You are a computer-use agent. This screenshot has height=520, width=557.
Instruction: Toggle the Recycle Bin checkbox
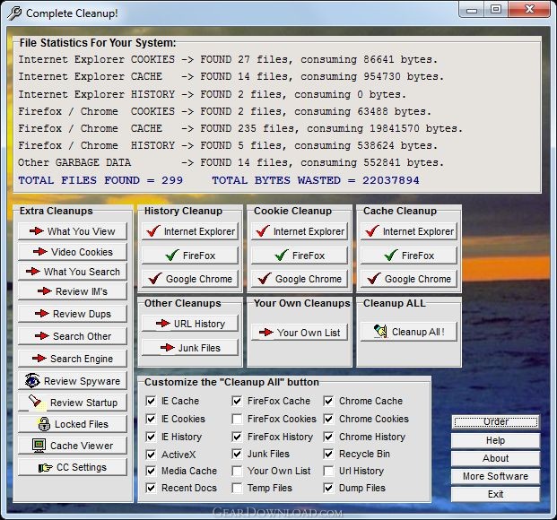(328, 454)
